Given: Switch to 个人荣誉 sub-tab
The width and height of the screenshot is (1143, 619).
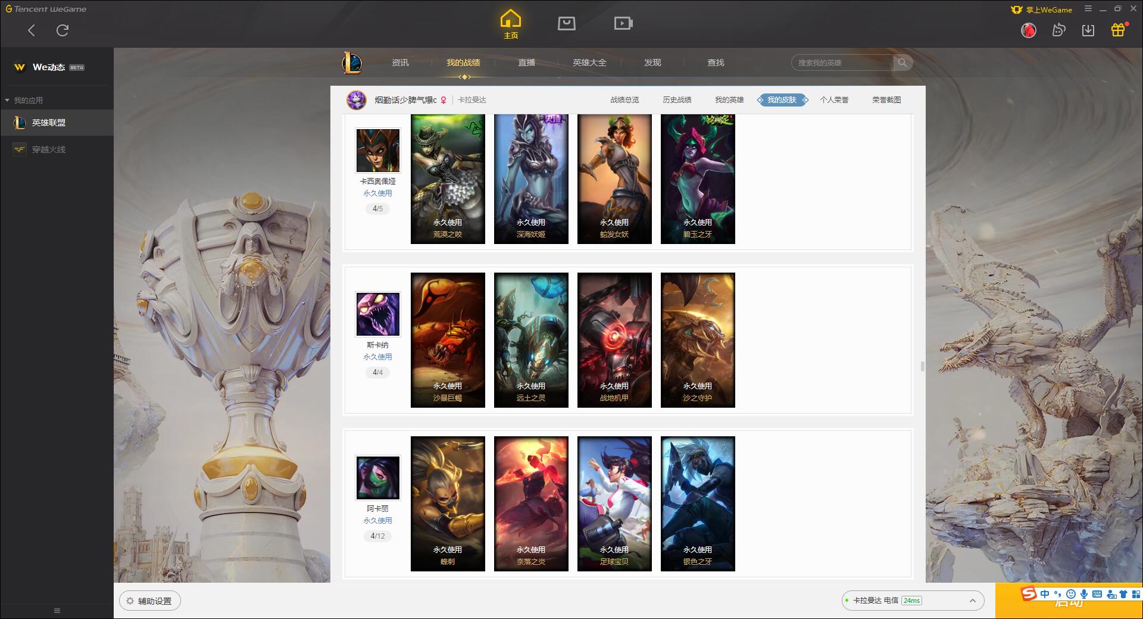Looking at the screenshot, I should 834,100.
